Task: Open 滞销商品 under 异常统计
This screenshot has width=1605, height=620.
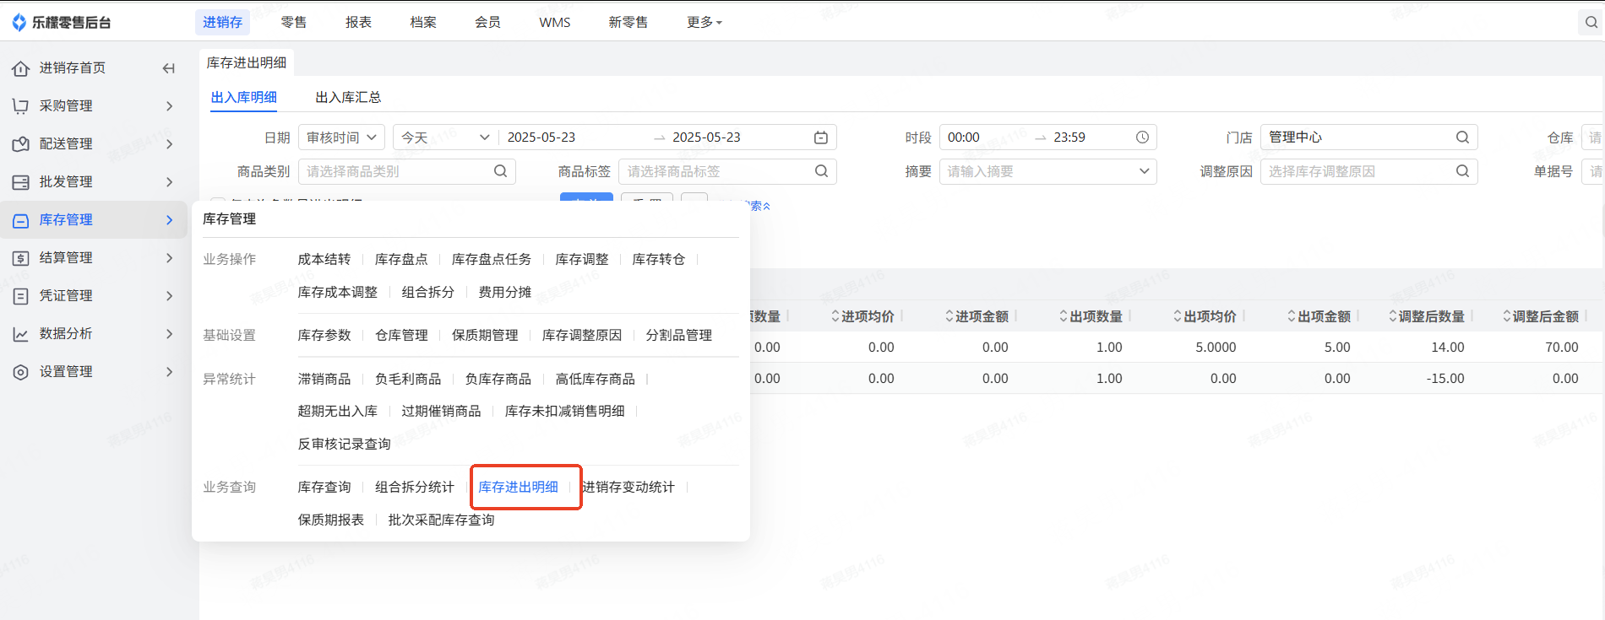Action: tap(324, 380)
